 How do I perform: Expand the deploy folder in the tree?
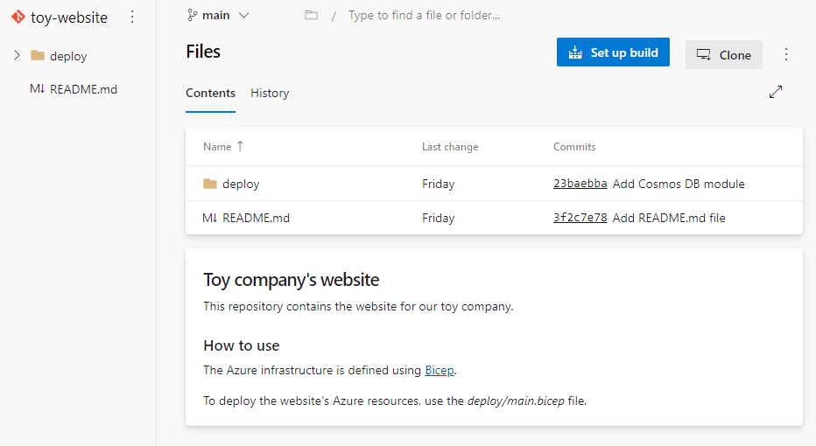tap(17, 55)
